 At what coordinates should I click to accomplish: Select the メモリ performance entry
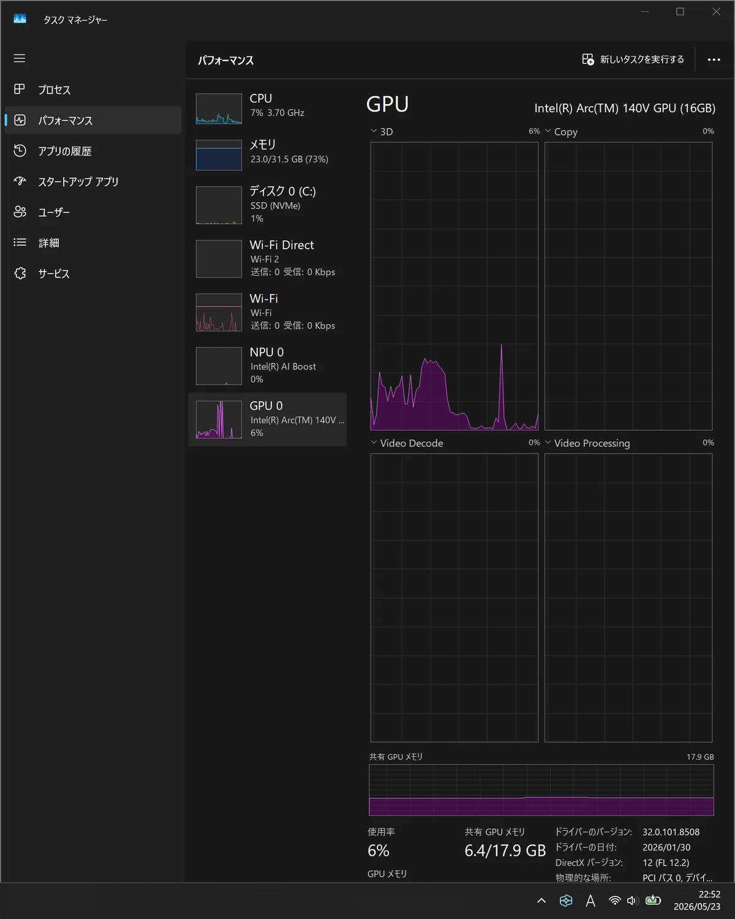pos(267,154)
